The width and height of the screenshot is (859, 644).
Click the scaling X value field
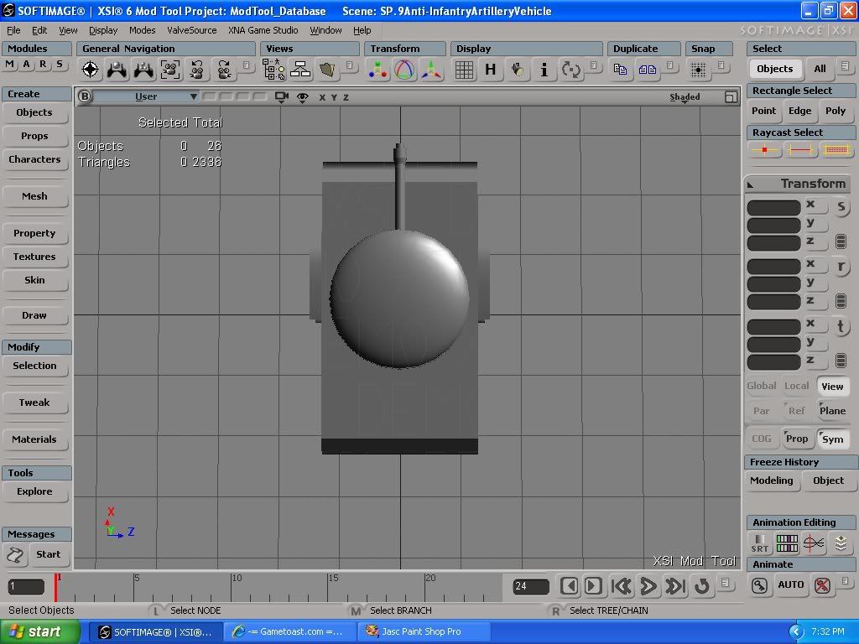click(x=773, y=208)
